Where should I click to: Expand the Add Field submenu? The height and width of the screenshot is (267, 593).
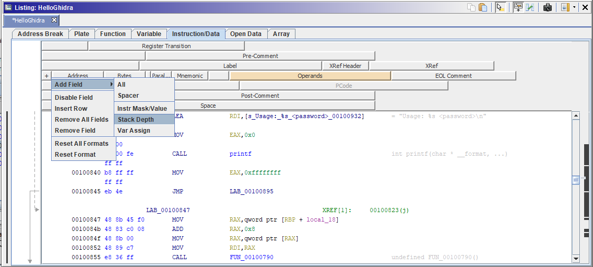click(x=83, y=85)
